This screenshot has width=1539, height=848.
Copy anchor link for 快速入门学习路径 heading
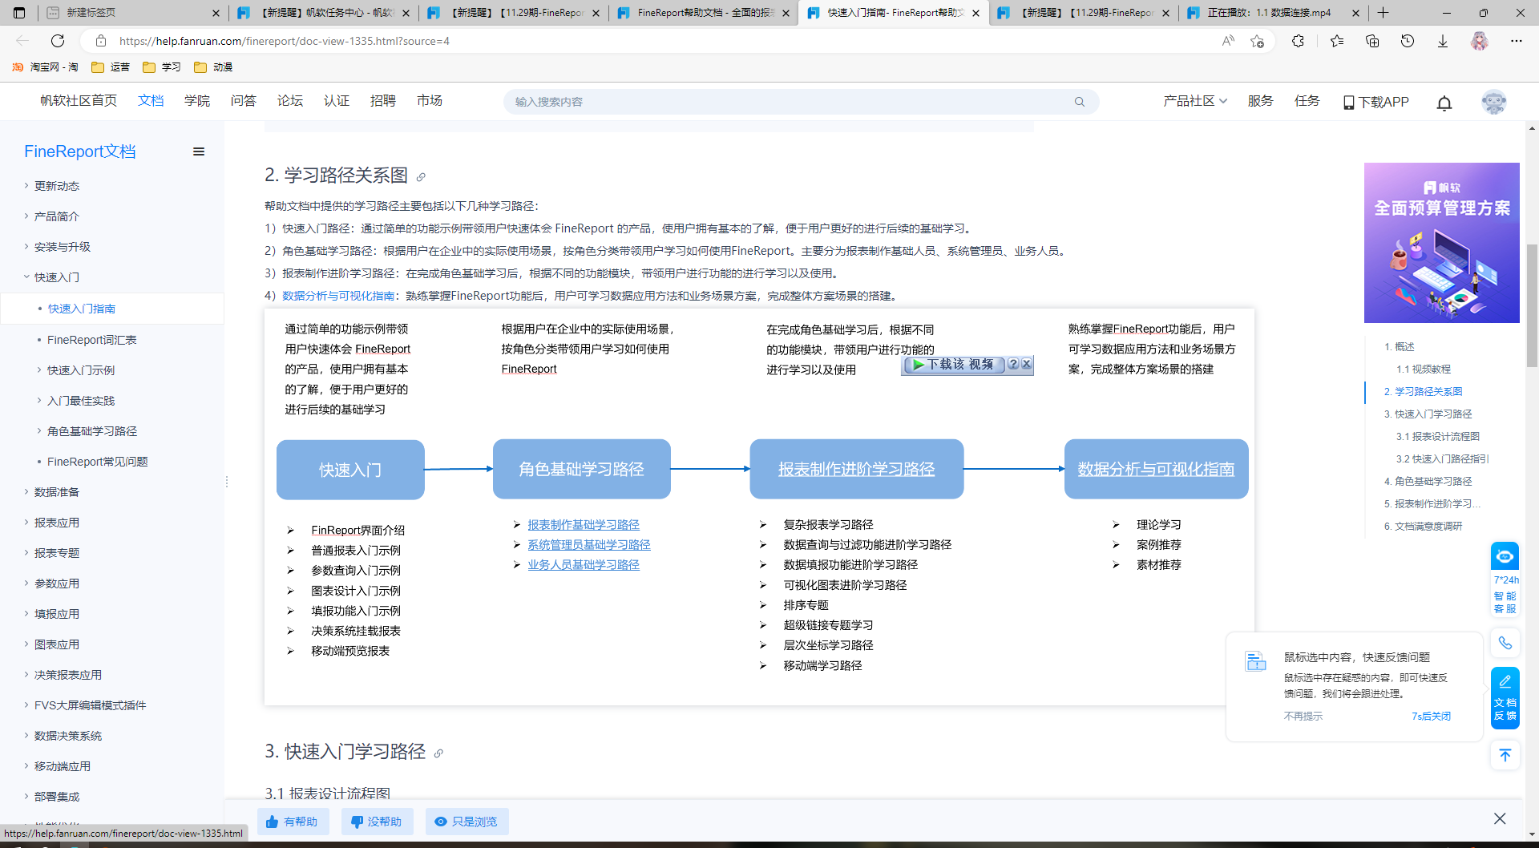point(438,753)
